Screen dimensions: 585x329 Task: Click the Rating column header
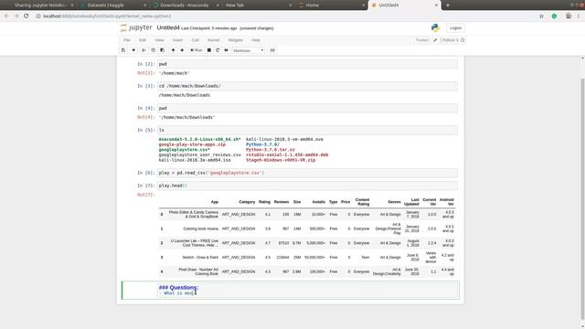(264, 202)
